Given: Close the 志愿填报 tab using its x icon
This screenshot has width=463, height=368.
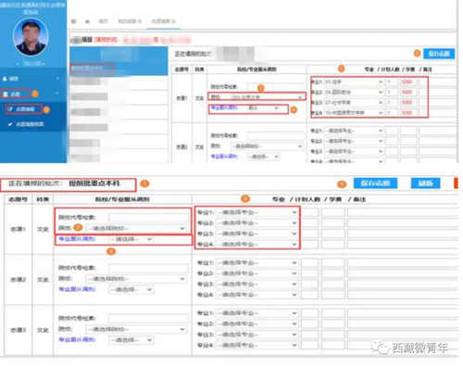Looking at the screenshot, I should click(x=173, y=21).
